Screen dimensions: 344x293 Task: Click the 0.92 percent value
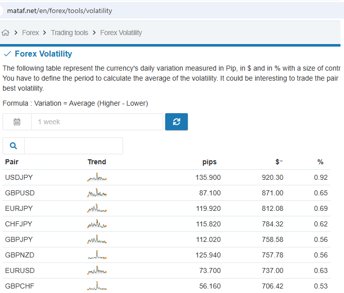[x=321, y=177]
